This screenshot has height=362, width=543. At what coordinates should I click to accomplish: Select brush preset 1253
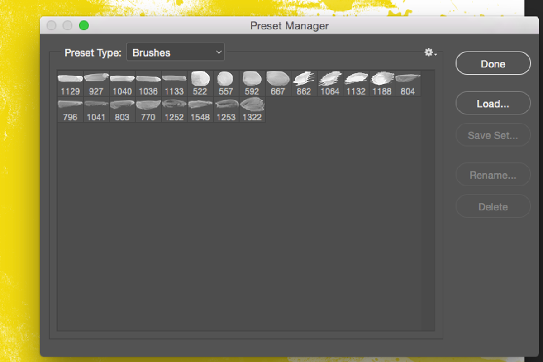coord(226,110)
